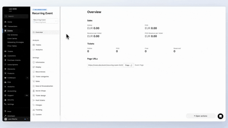Click the Open actions button

point(200,116)
